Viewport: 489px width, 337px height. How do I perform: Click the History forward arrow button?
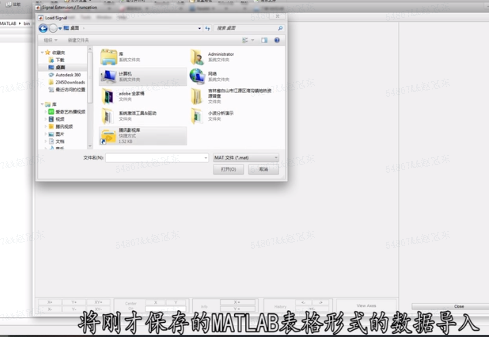tap(320, 302)
